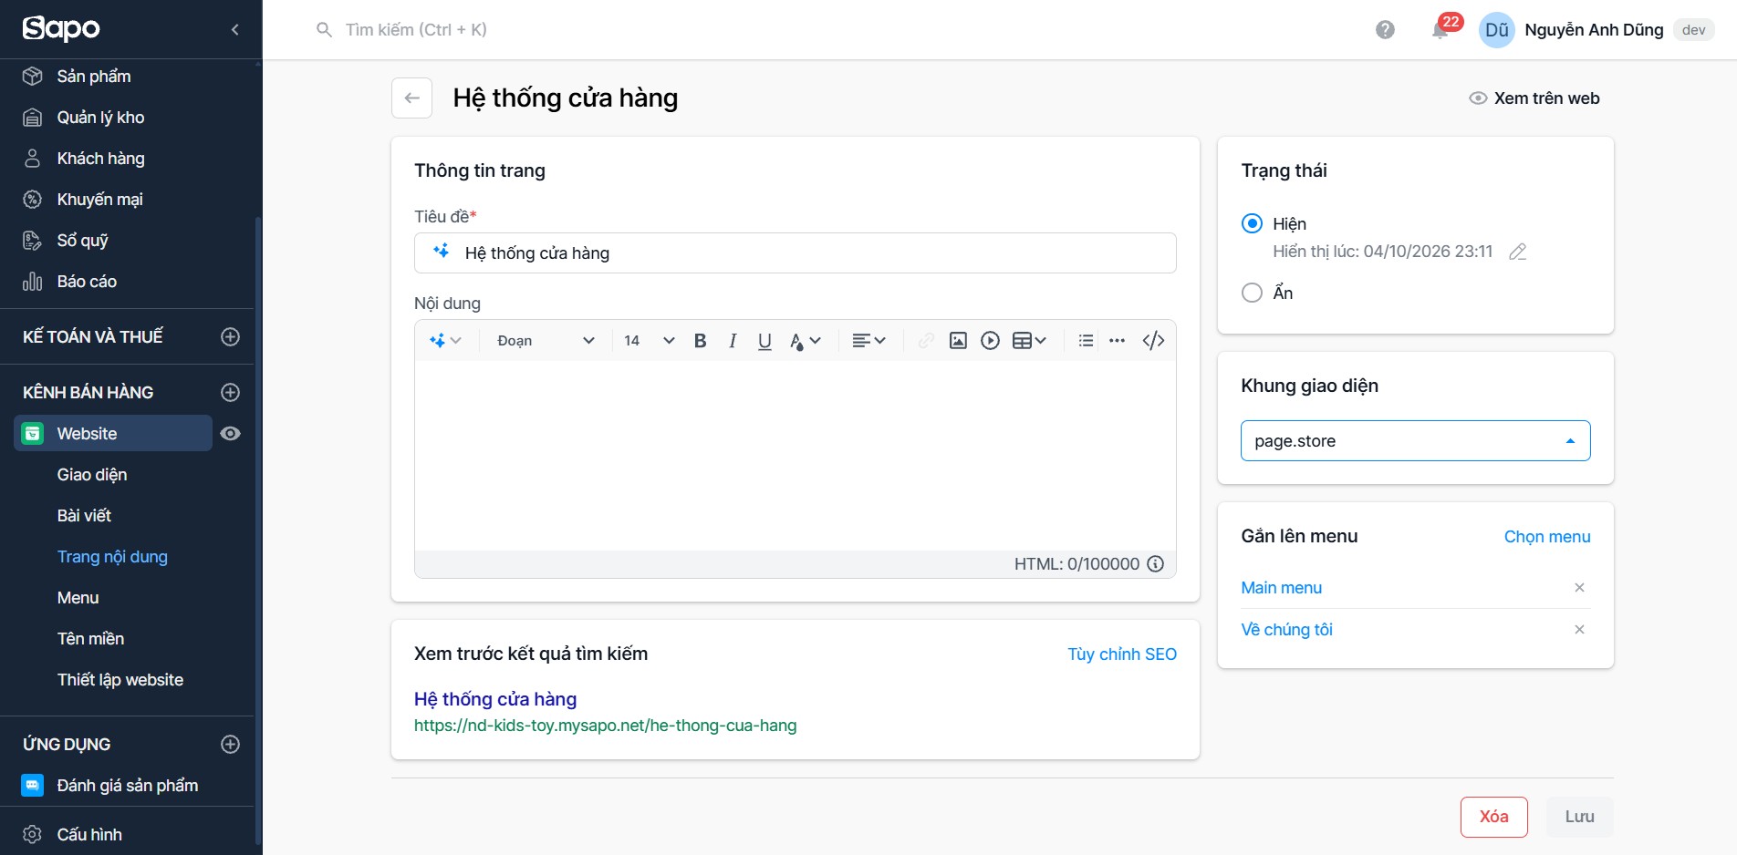Click the Tiêu đề title input field

(795, 253)
